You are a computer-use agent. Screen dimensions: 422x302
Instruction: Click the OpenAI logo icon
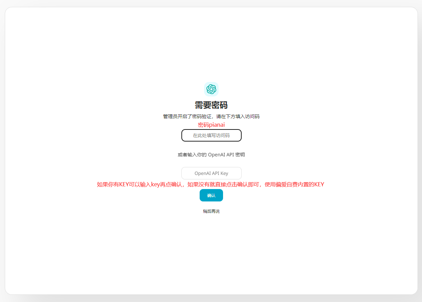[x=211, y=89]
